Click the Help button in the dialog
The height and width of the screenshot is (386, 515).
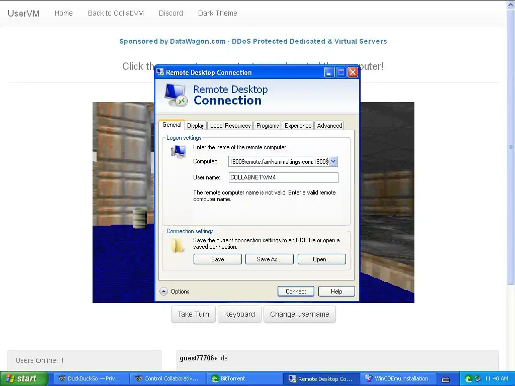pos(336,292)
